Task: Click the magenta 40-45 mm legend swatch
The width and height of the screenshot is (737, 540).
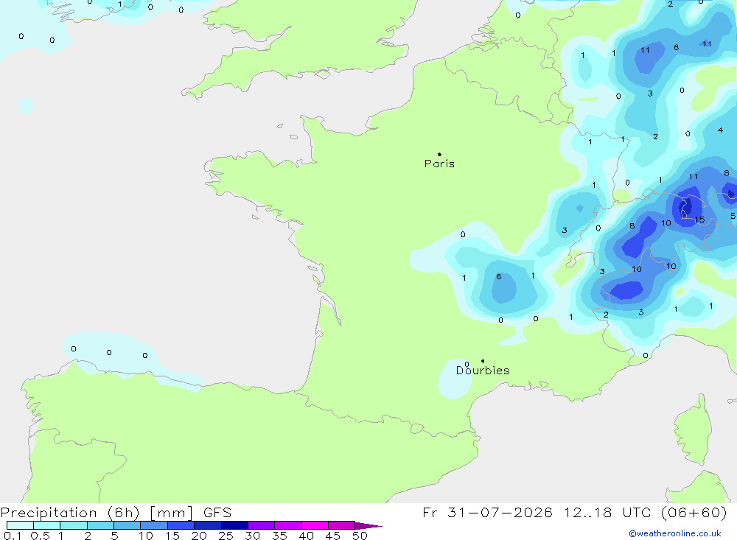Action: tap(315, 525)
